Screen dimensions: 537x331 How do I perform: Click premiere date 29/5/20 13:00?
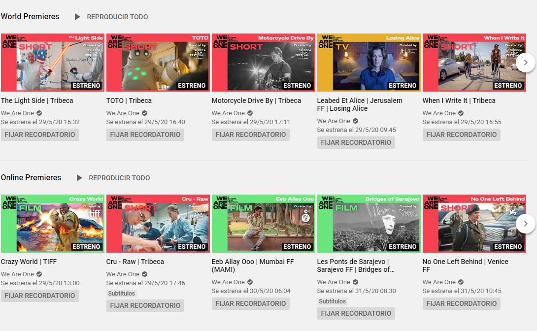click(40, 283)
